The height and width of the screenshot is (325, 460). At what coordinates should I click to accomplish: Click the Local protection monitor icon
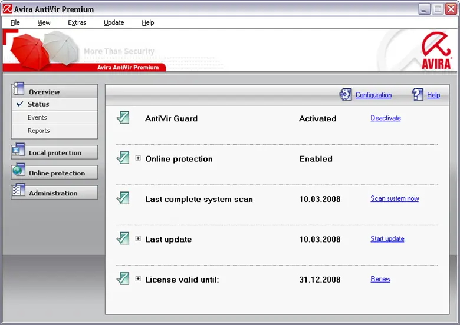(x=18, y=151)
